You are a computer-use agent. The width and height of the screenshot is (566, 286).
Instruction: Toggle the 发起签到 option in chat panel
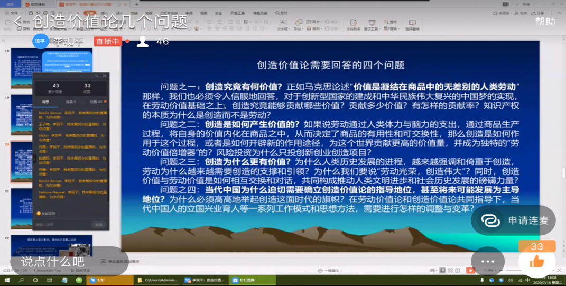[x=39, y=214]
